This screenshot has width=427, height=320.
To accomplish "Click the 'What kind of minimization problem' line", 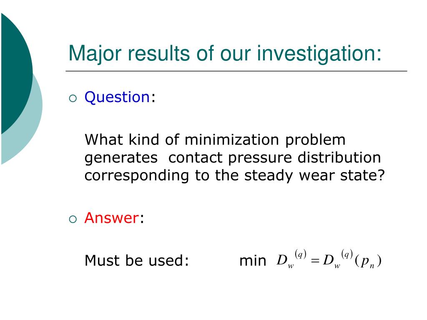I will (215, 140).
